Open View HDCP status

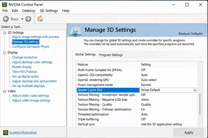[x=24, y=72]
